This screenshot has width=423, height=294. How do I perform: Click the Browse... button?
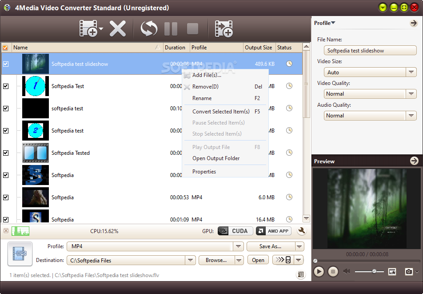click(x=216, y=260)
